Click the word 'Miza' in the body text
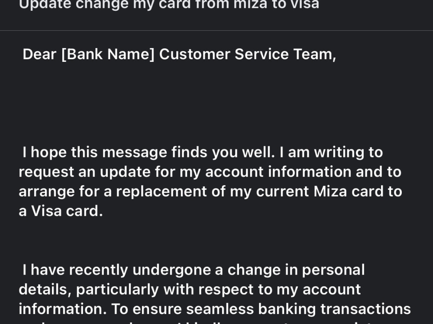This screenshot has width=433, height=324. pyautogui.click(x=330, y=191)
